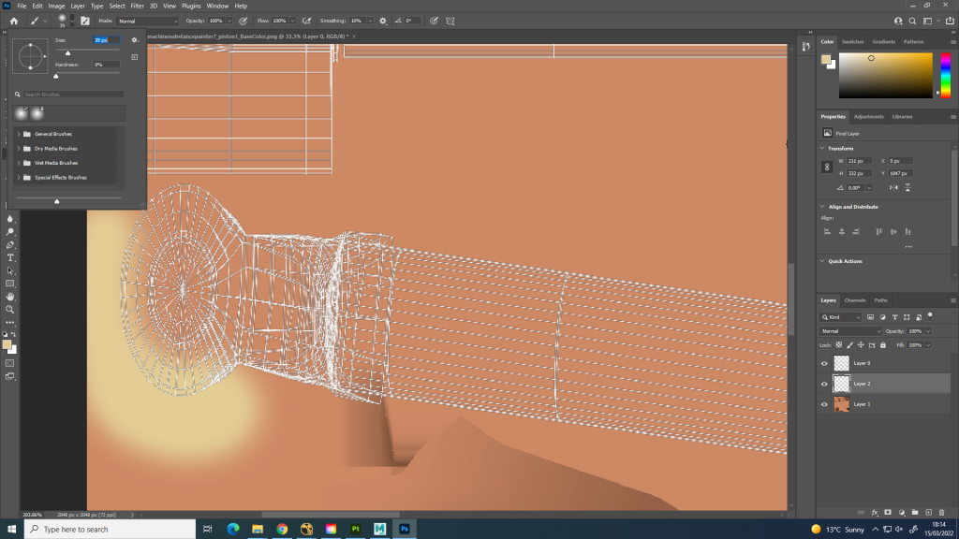959x539 pixels.
Task: Add a layer mask
Action: [x=888, y=513]
